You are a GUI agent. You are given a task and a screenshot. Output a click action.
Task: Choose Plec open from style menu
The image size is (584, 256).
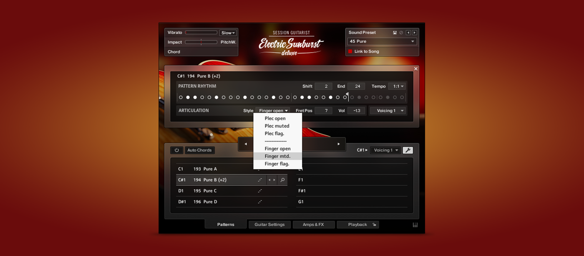[x=277, y=118]
